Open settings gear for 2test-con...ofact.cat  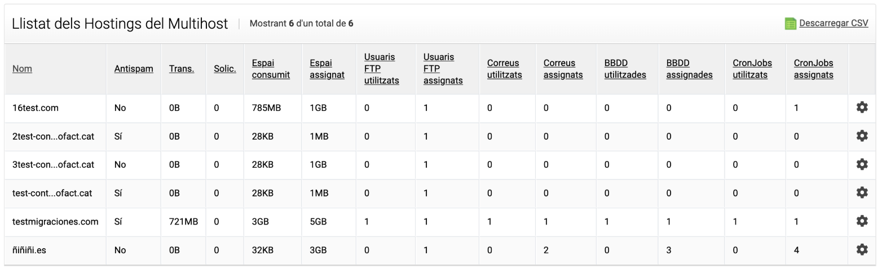tap(862, 136)
